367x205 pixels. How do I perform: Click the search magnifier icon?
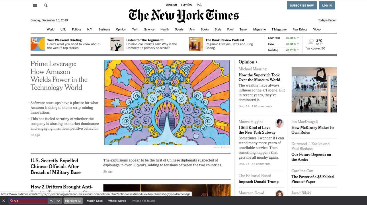46,5
